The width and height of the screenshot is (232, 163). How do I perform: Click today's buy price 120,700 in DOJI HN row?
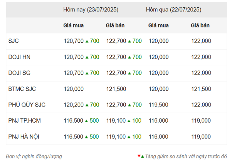(x=74, y=57)
